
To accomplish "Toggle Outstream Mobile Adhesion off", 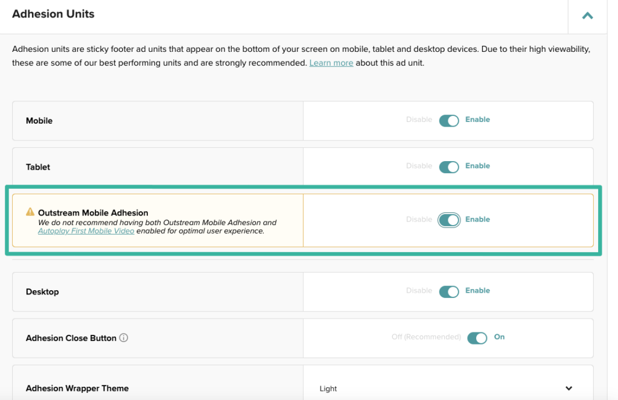I will pos(449,220).
